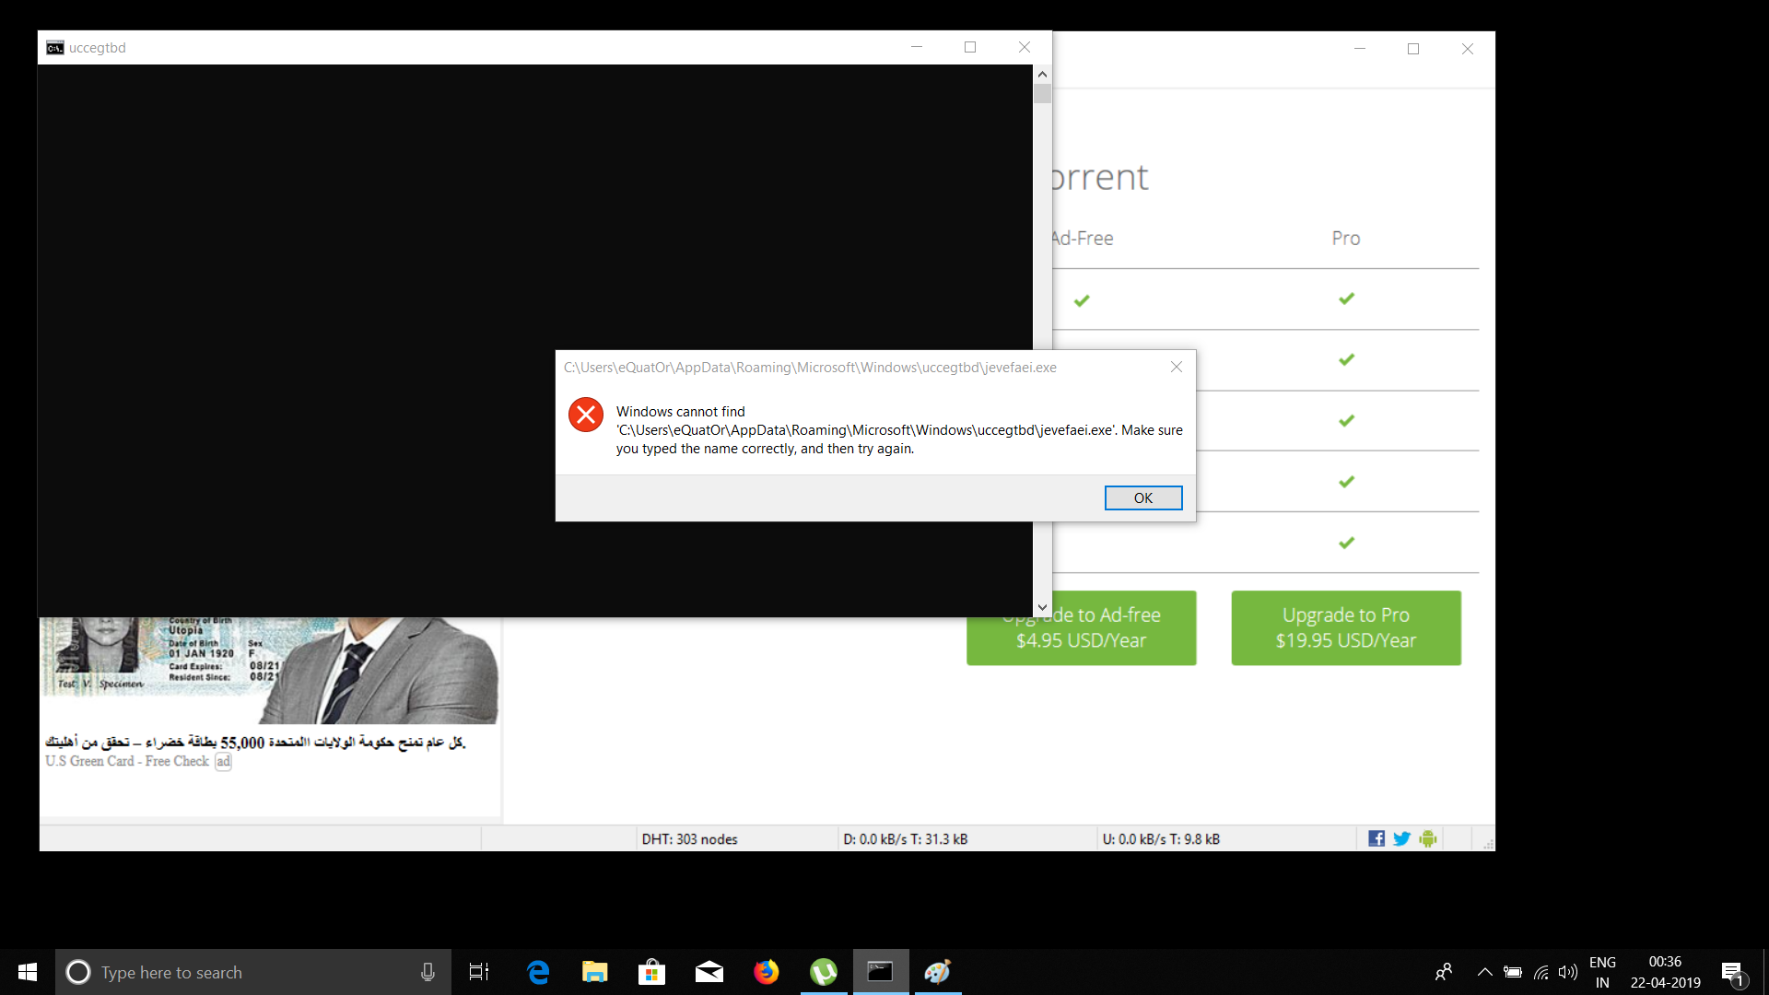This screenshot has height=995, width=1769.
Task: Click the Cortana circle icon
Action: tap(78, 972)
